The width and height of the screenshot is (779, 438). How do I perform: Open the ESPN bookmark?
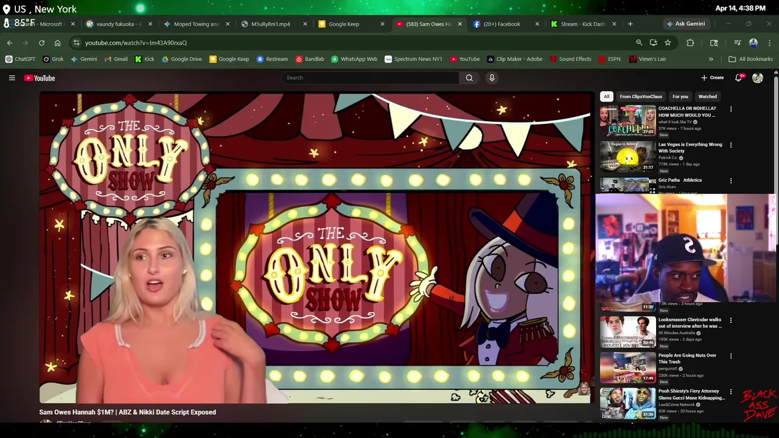609,59
